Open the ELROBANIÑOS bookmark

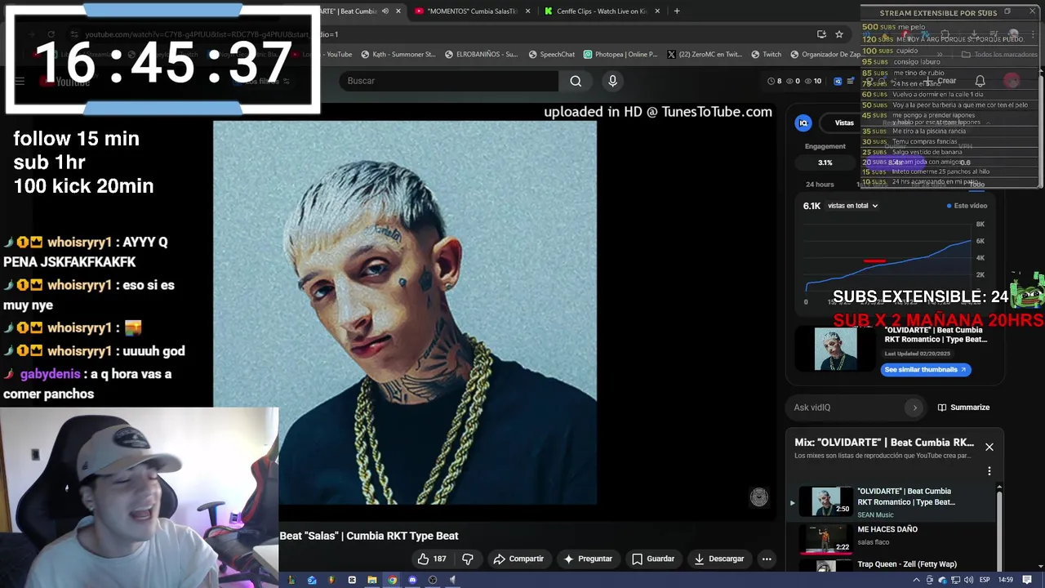[x=481, y=55]
